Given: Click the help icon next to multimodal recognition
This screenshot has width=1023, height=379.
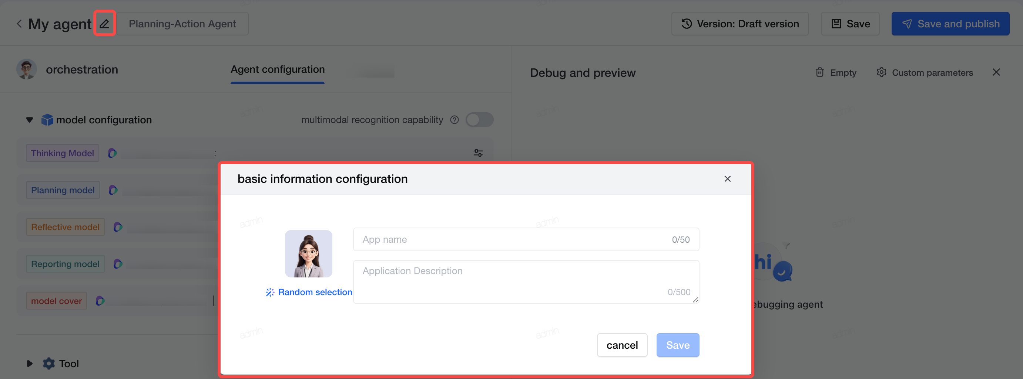Looking at the screenshot, I should (455, 120).
